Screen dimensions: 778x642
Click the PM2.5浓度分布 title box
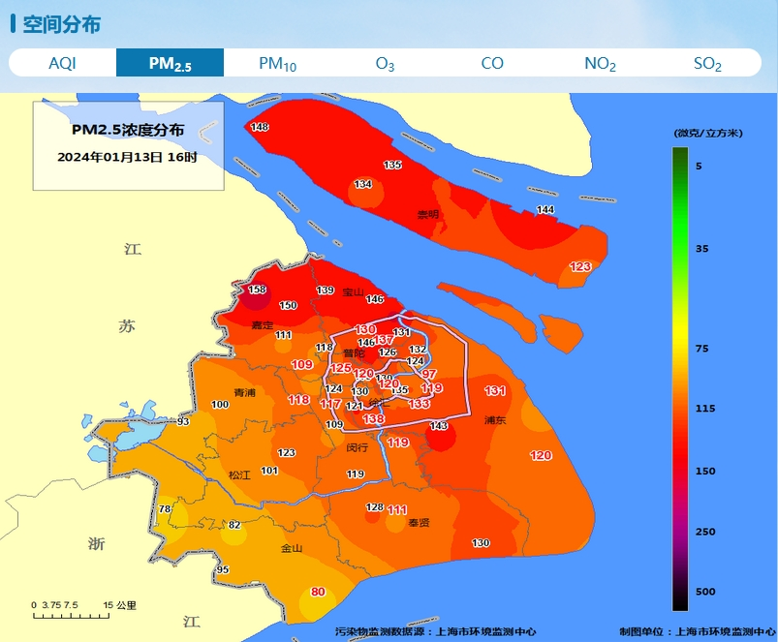pos(128,145)
